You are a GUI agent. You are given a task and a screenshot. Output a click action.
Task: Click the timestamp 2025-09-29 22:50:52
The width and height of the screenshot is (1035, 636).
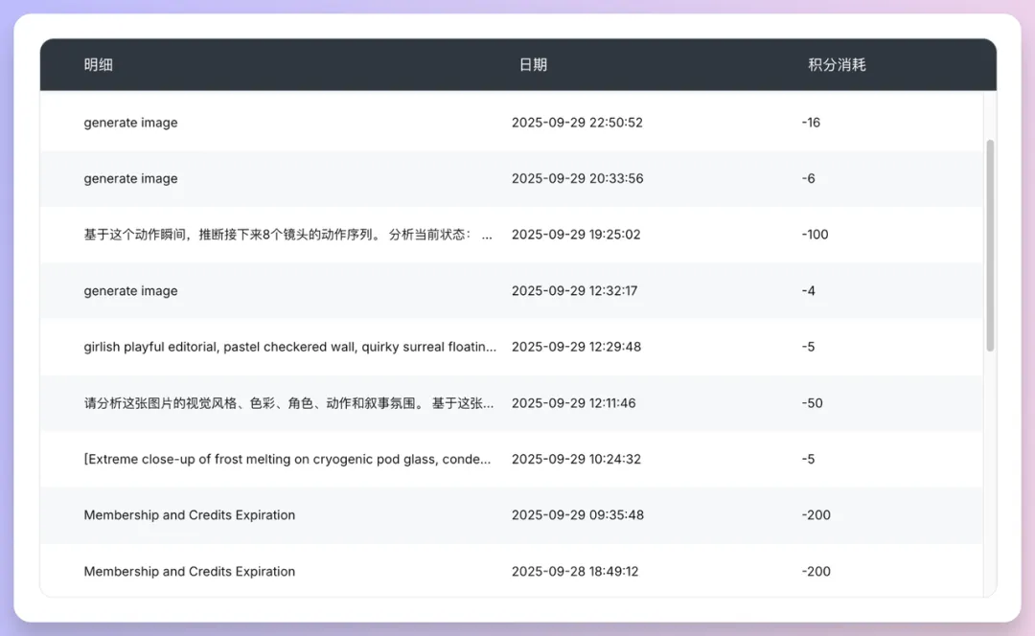tap(577, 123)
